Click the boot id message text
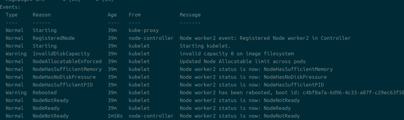The height and width of the screenshot is (120, 404). tap(291, 92)
